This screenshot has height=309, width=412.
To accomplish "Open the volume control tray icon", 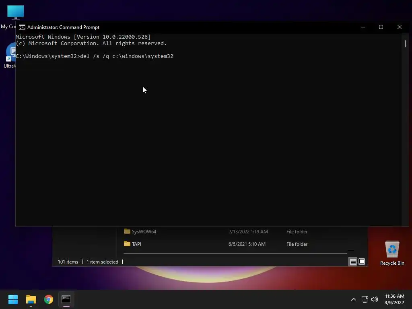I will point(375,299).
